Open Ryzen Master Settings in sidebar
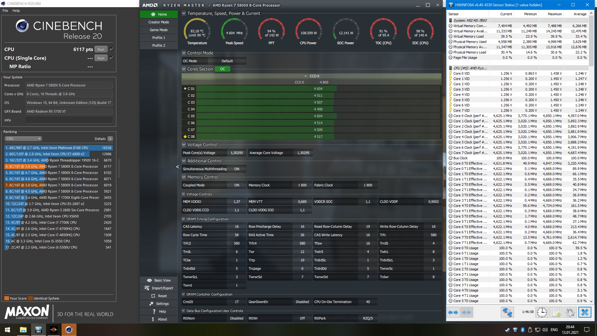This screenshot has height=336, width=597. click(x=159, y=304)
